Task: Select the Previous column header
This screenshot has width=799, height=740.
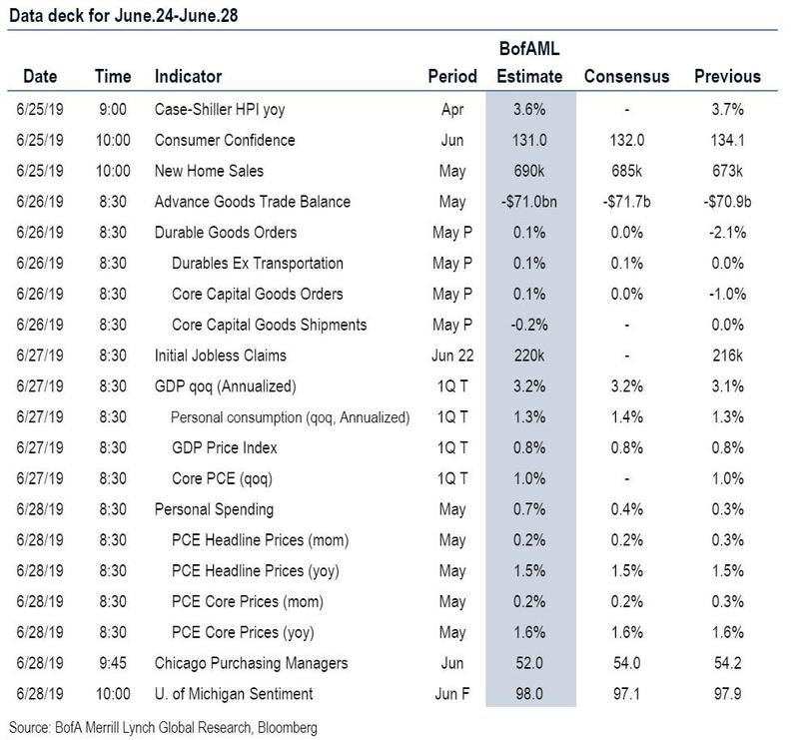Action: (x=727, y=77)
